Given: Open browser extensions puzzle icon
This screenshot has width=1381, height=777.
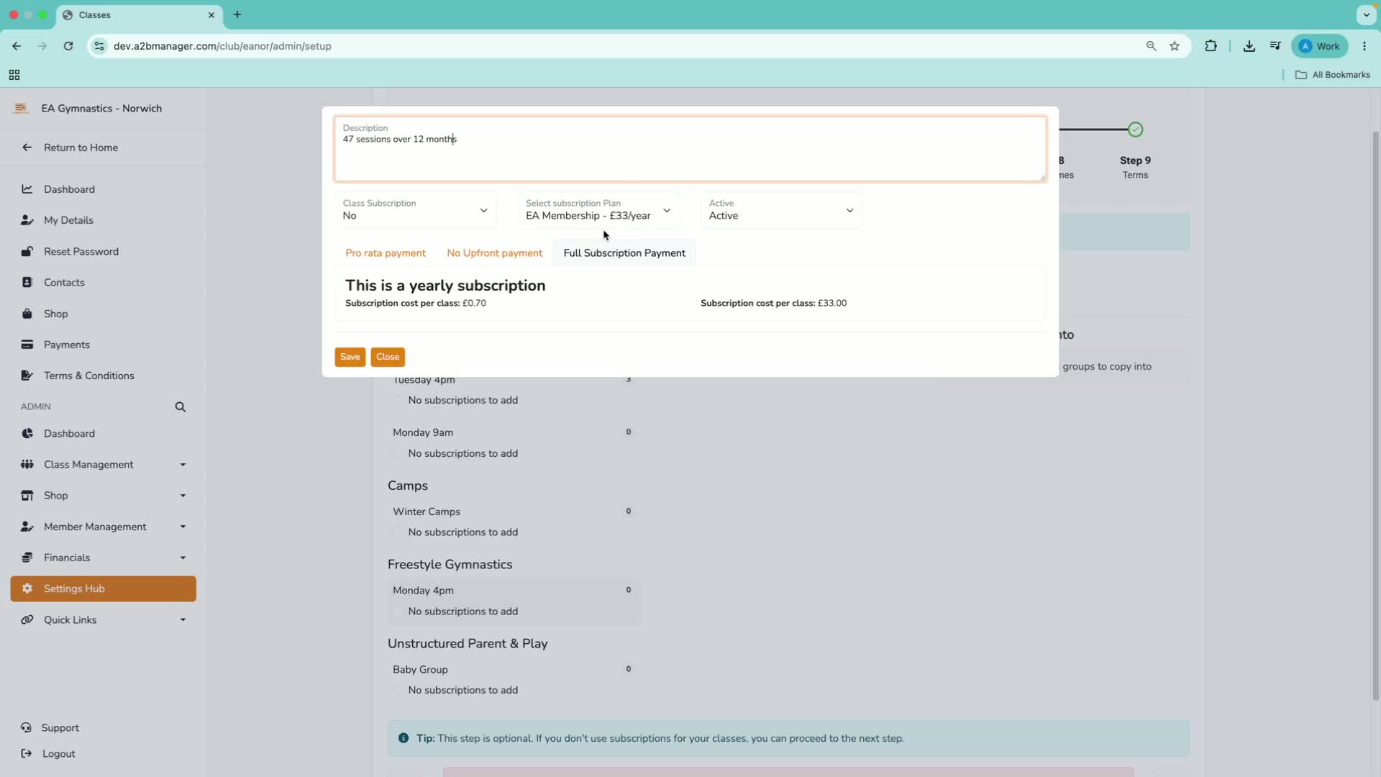Looking at the screenshot, I should (x=1211, y=46).
